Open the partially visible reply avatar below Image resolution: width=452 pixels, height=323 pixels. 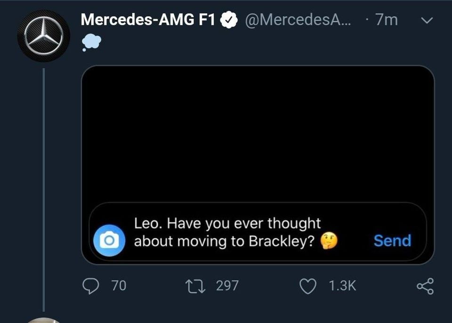click(x=43, y=319)
